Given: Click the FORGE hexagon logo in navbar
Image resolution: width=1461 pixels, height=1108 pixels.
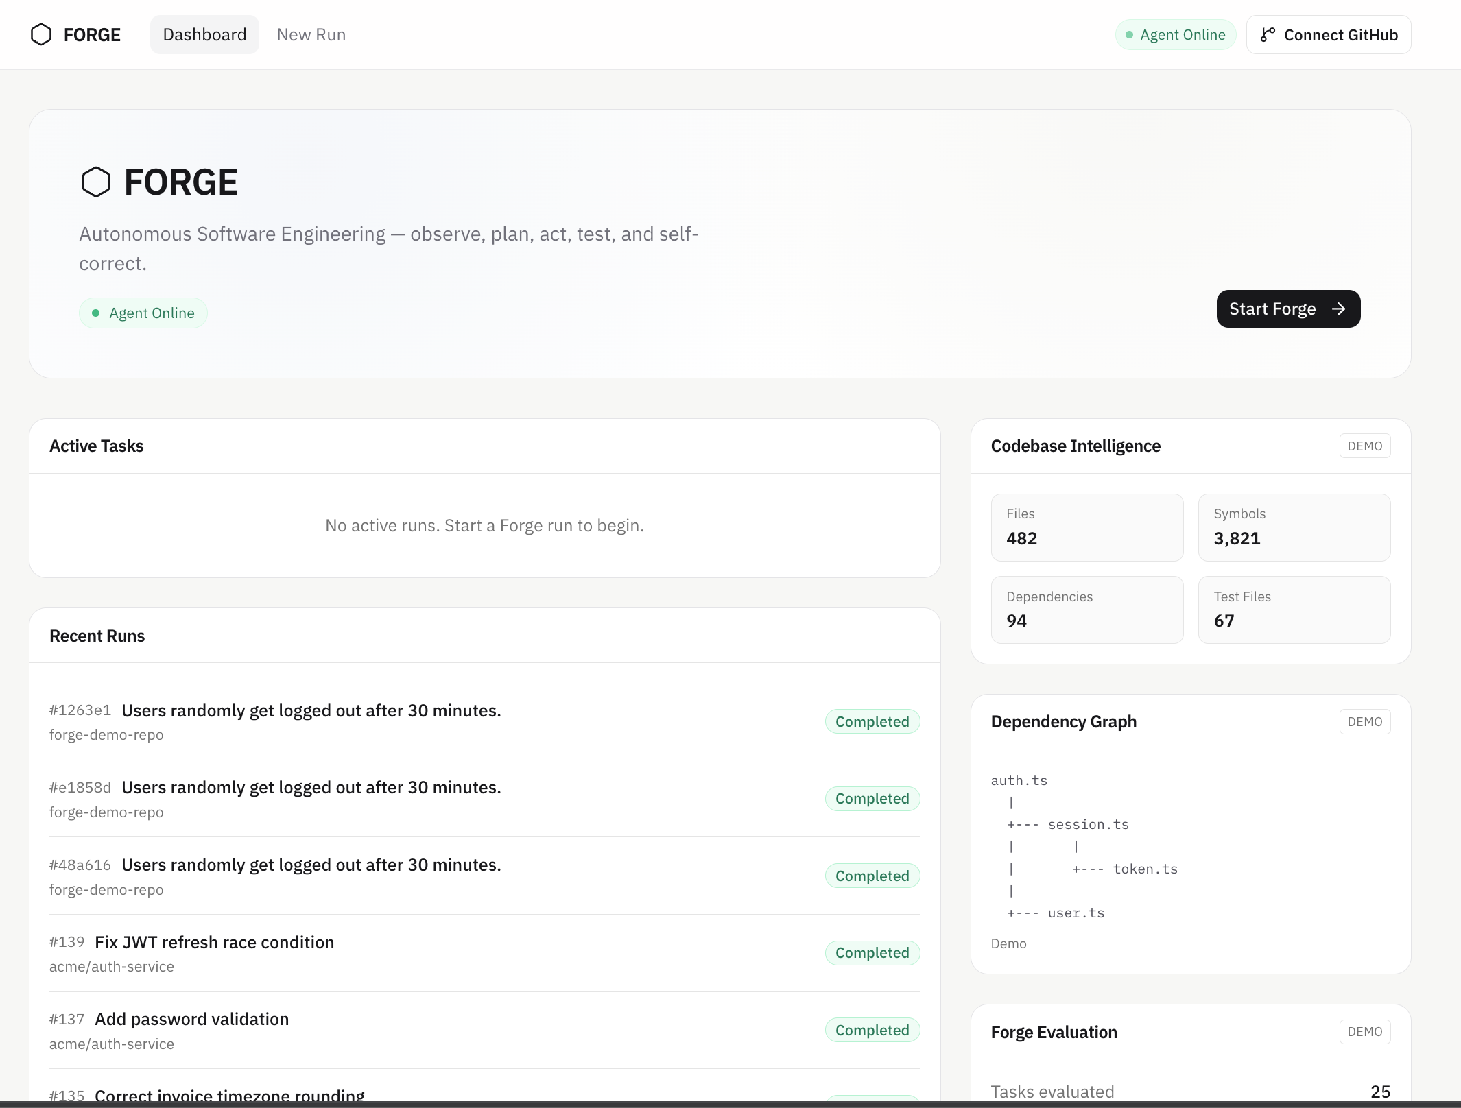Looking at the screenshot, I should [41, 34].
